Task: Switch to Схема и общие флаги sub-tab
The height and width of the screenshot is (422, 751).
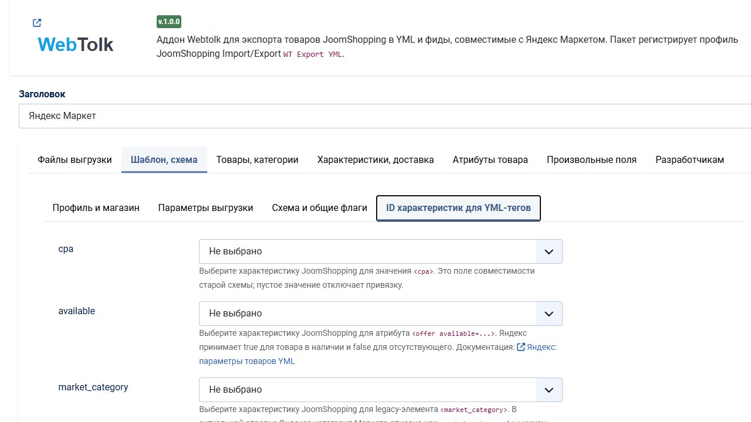Action: pos(320,208)
